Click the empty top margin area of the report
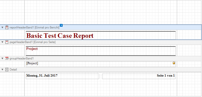 coord(101,12)
